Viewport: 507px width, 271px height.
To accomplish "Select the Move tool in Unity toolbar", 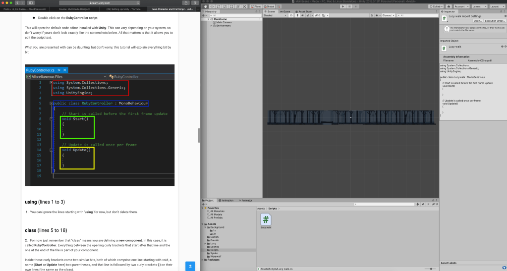I will [x=212, y=6].
